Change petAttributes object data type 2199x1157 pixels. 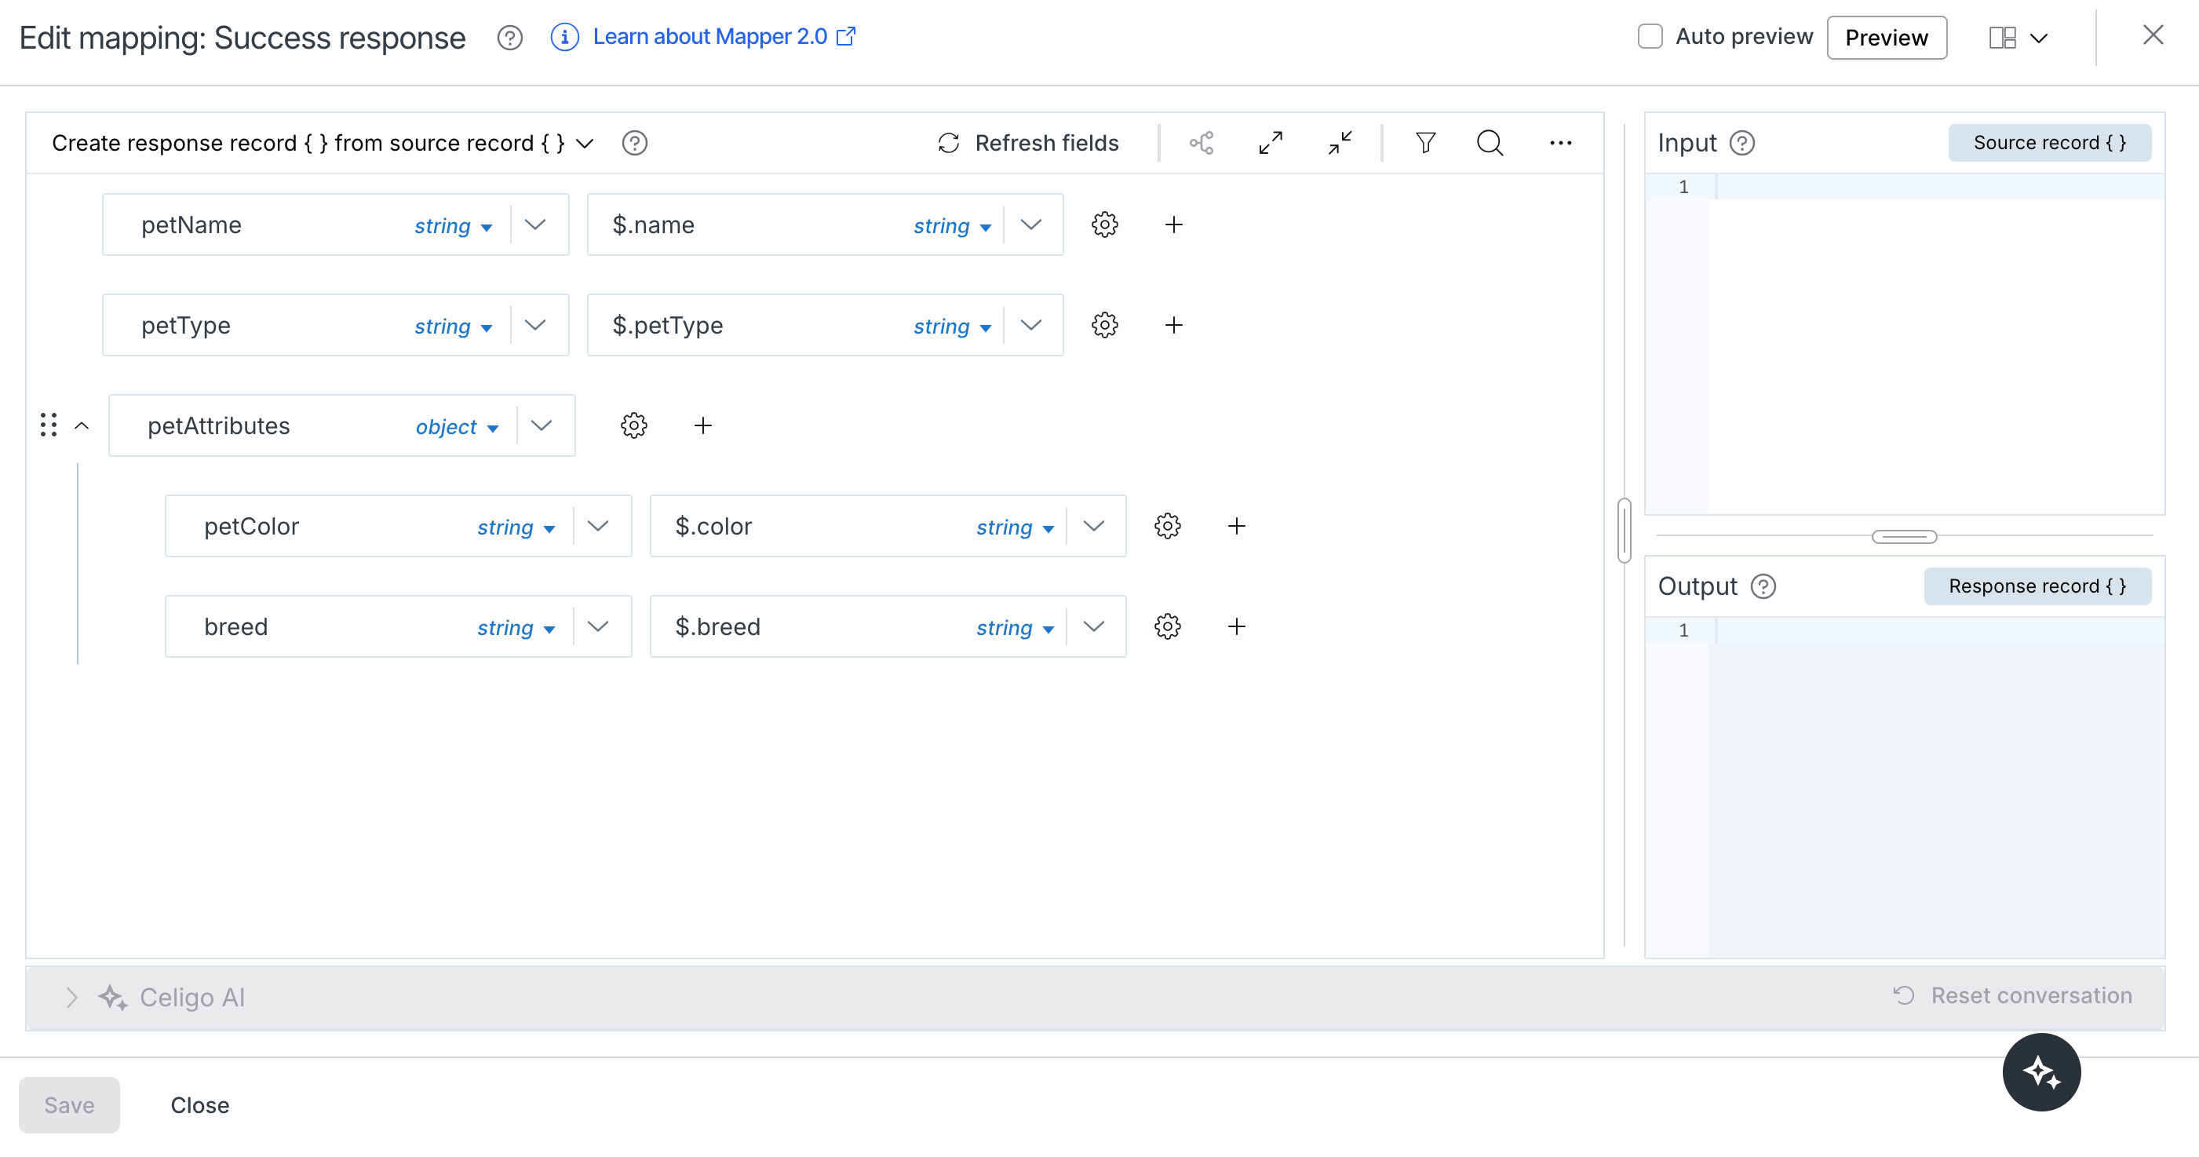[x=457, y=427]
